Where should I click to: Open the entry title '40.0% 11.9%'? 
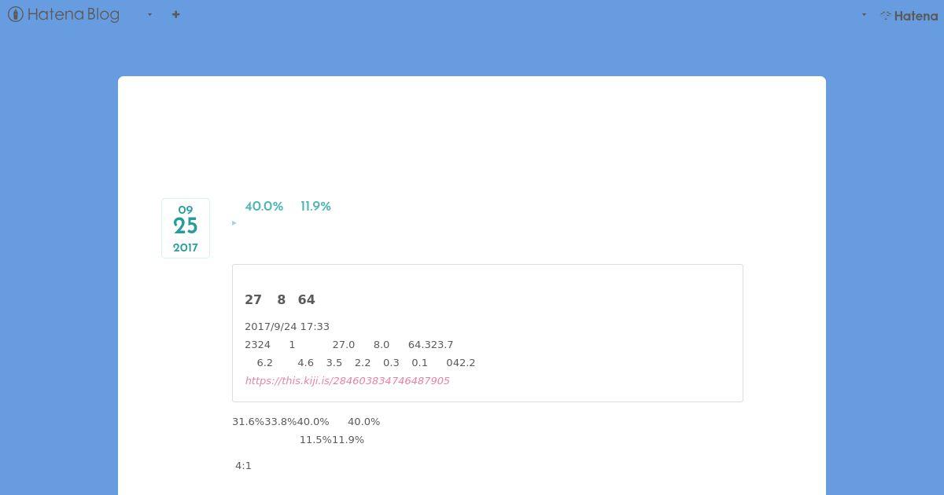(288, 206)
